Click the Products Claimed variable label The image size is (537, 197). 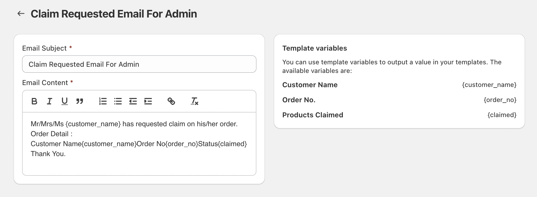[x=312, y=115]
